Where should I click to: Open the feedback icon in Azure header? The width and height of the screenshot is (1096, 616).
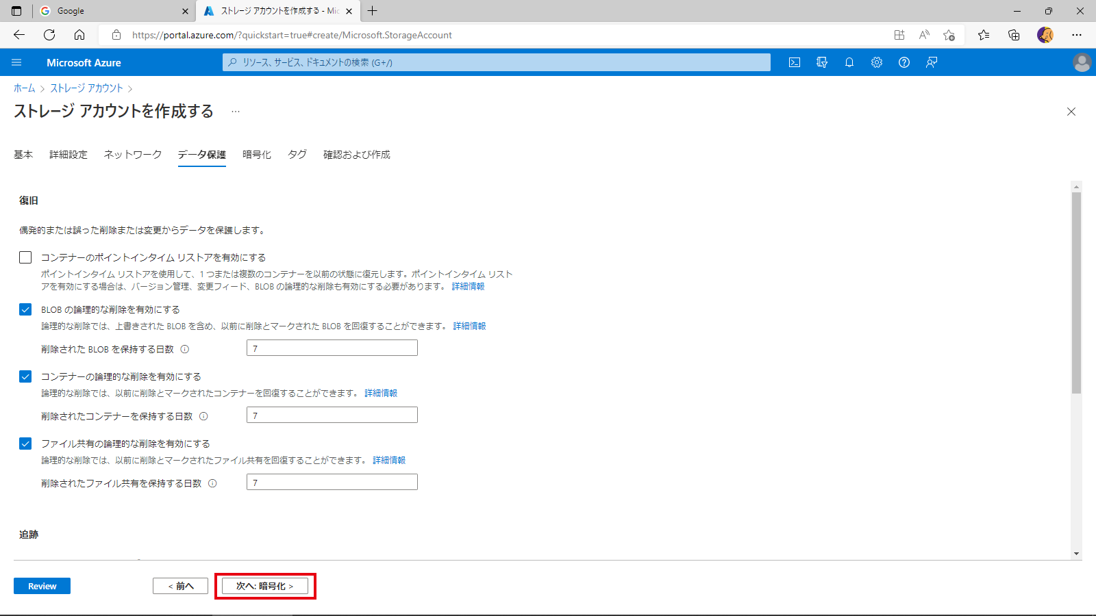pyautogui.click(x=932, y=62)
